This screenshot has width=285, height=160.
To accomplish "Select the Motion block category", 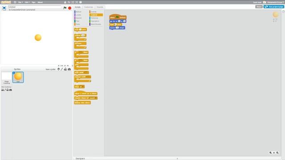I will coord(78,12).
